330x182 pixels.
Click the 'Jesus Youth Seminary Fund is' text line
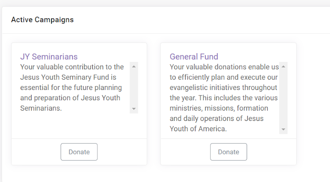click(68, 77)
